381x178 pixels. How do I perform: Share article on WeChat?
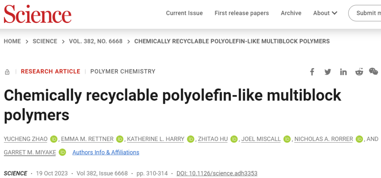(373, 71)
